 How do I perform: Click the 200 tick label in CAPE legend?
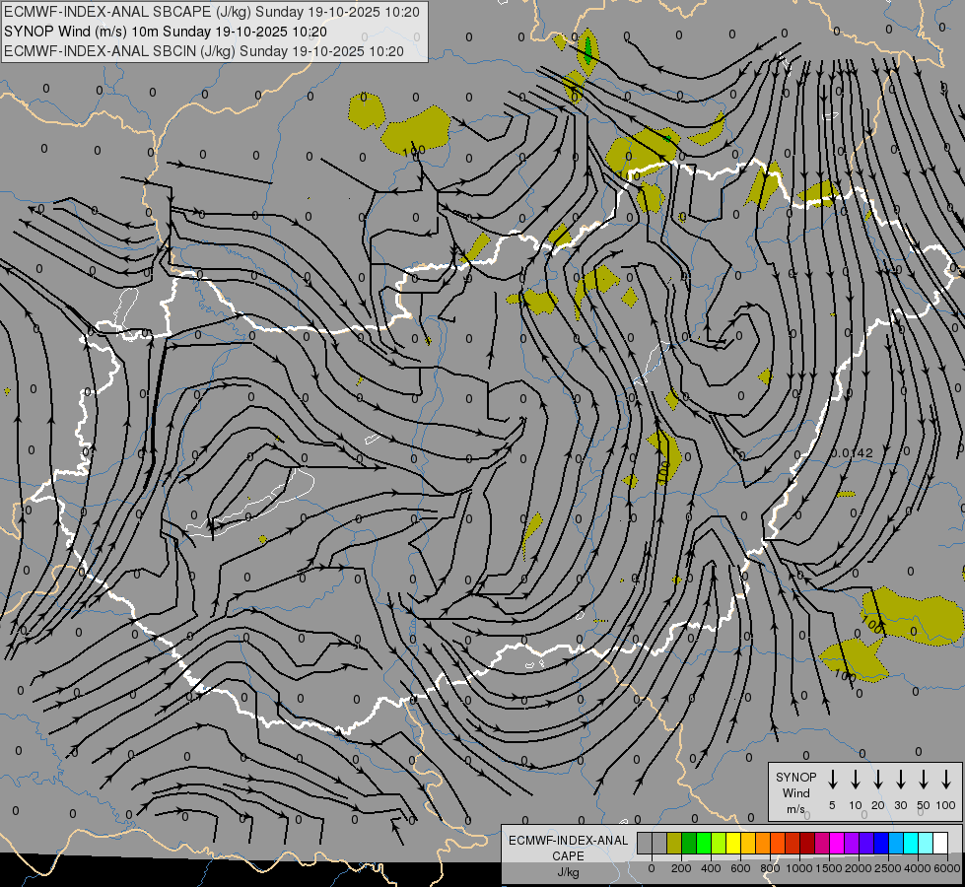click(681, 868)
